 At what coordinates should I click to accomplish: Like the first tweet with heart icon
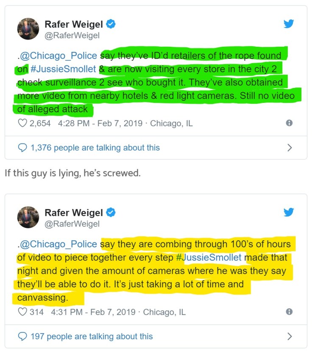point(22,123)
